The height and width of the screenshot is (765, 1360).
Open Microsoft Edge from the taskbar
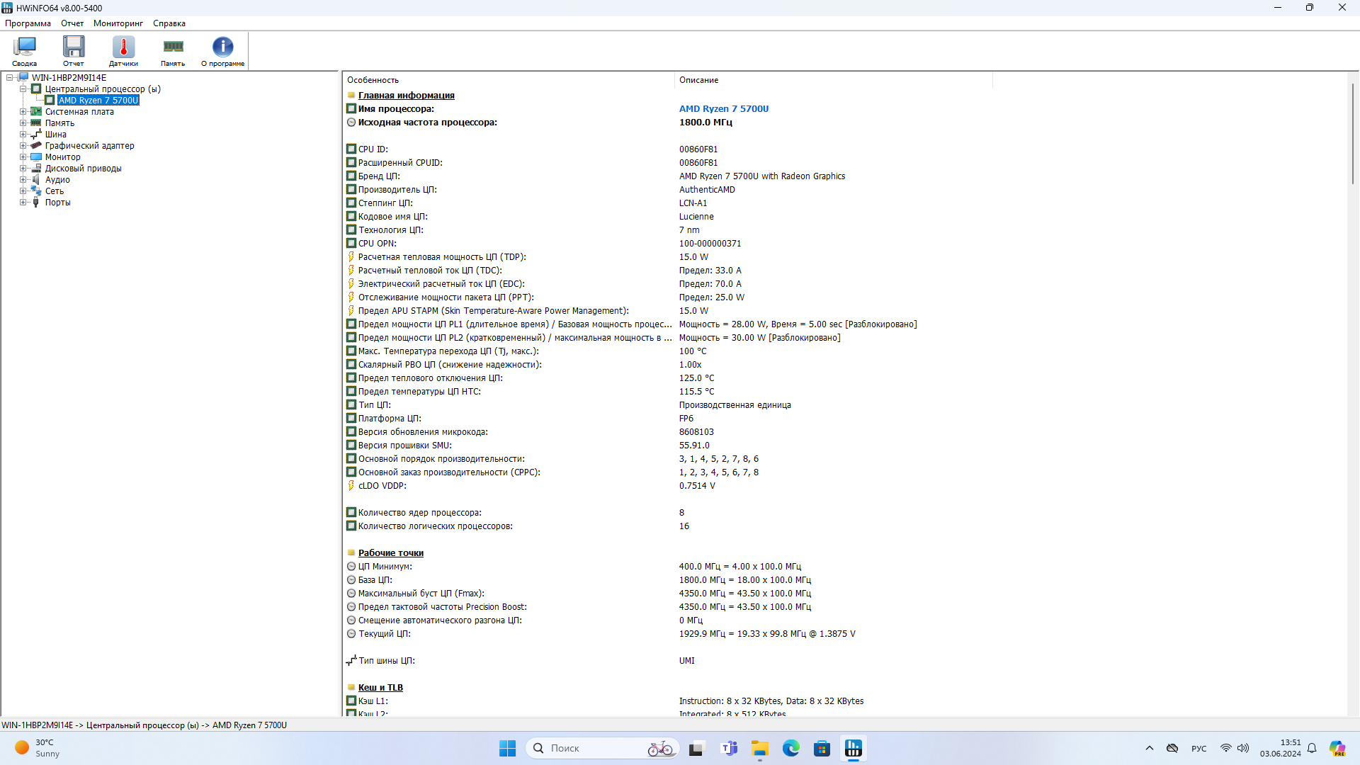(x=790, y=748)
